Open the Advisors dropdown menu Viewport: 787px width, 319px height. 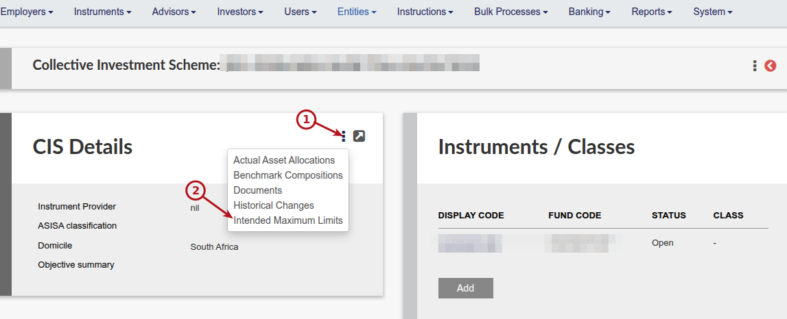(174, 12)
